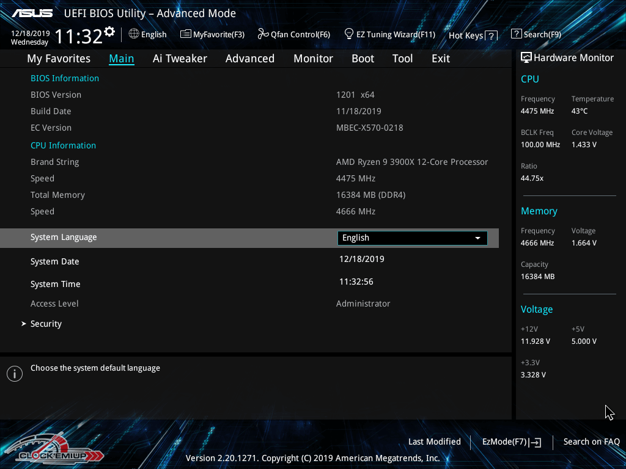Open the System Language dropdown

(411, 238)
